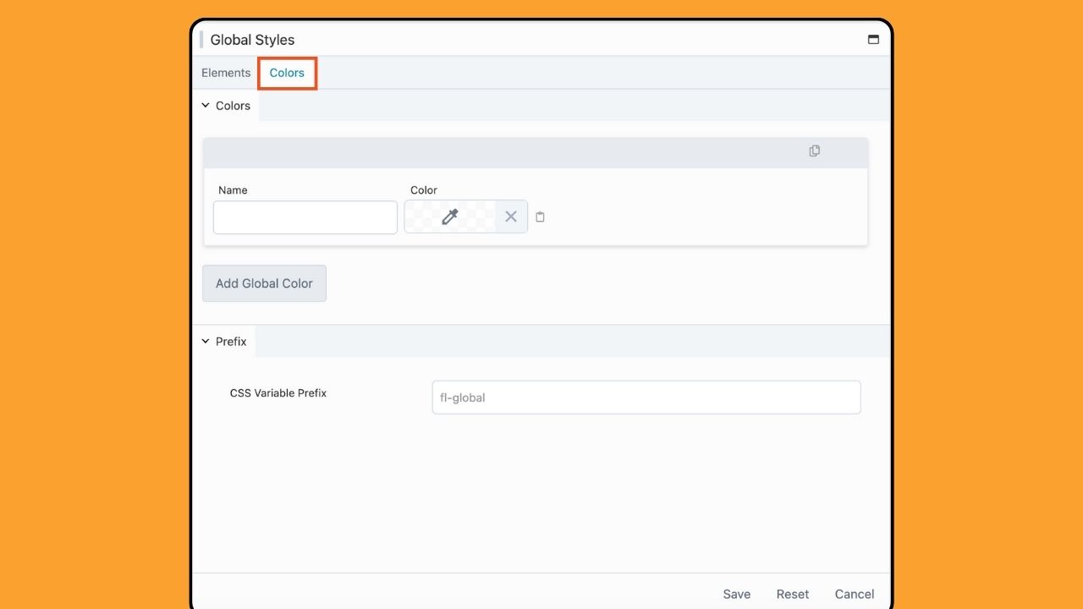Screen dimensions: 1083x609
Task: Click the duplicate color row icon
Action: tap(814, 151)
